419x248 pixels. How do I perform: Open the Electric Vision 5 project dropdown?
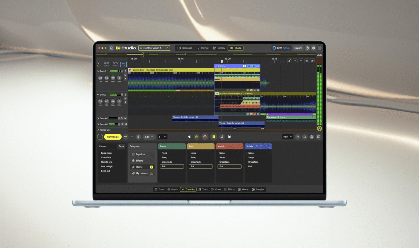154,48
